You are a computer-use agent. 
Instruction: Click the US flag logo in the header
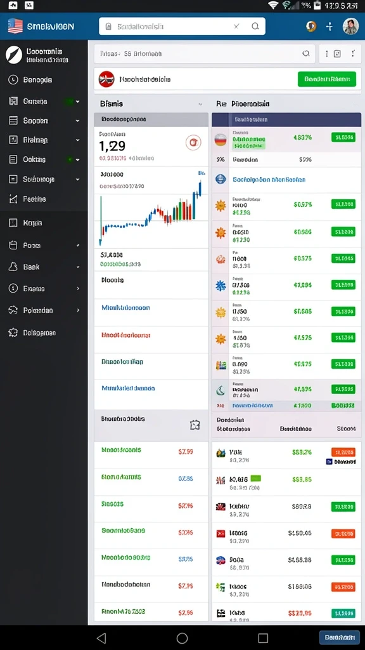coord(15,26)
